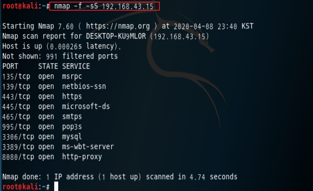Click the 465/tcp smtps entry

pos(42,117)
